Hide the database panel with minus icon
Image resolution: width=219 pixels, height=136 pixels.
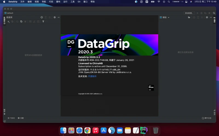click(59, 17)
